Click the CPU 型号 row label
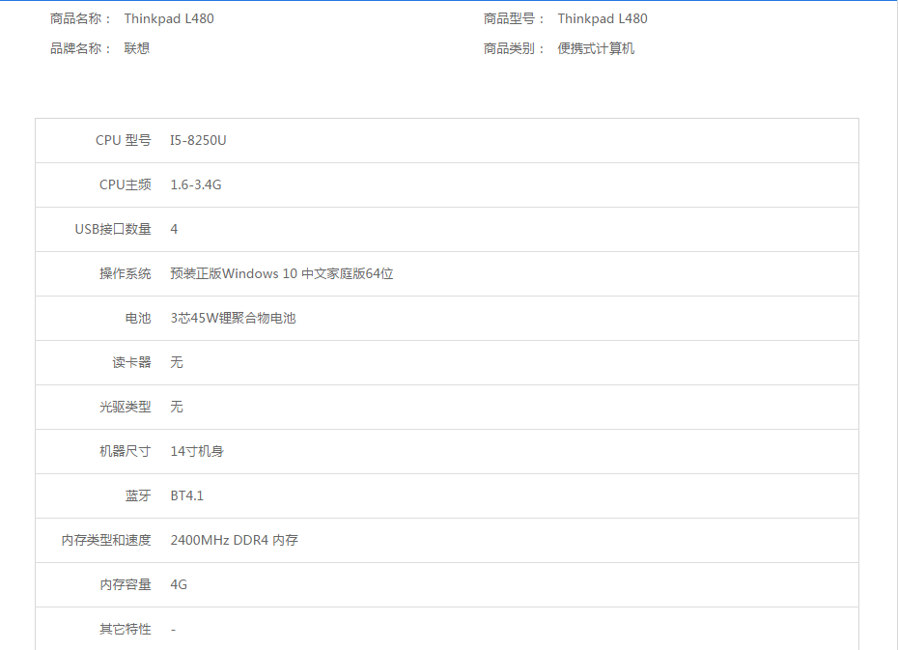Screen dimensions: 898x650 point(124,140)
